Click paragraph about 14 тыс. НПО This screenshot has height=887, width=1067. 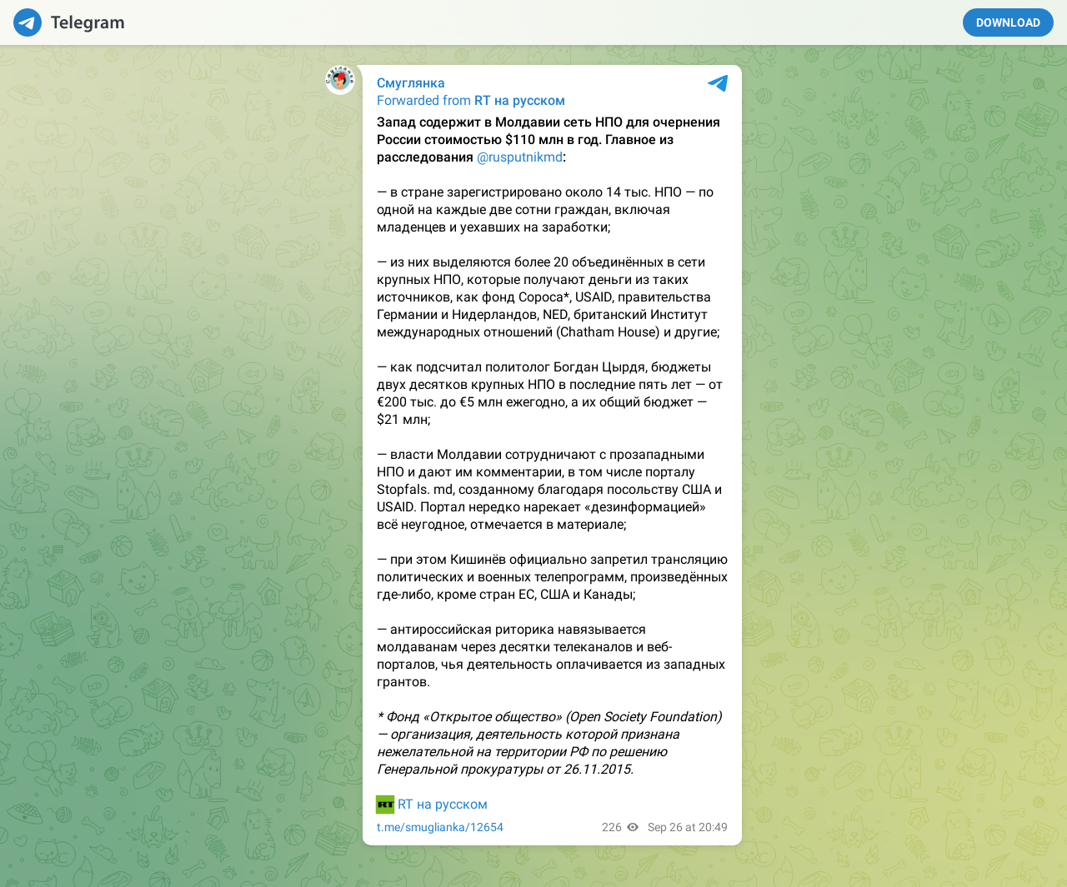[x=545, y=210]
